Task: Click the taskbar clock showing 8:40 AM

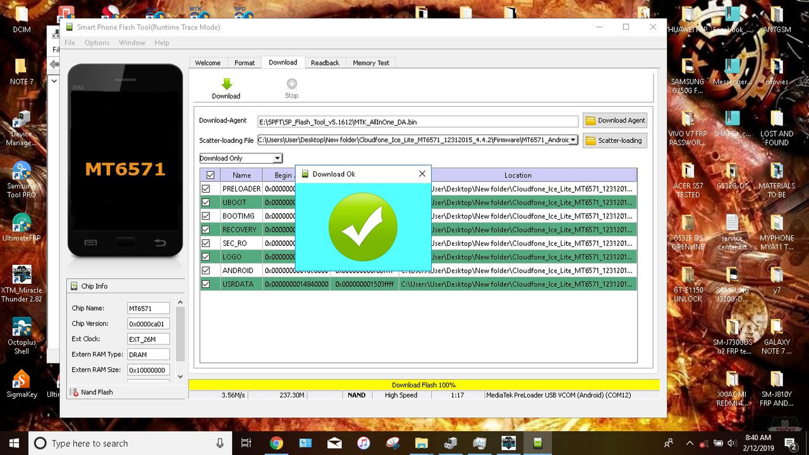Action: (x=758, y=442)
